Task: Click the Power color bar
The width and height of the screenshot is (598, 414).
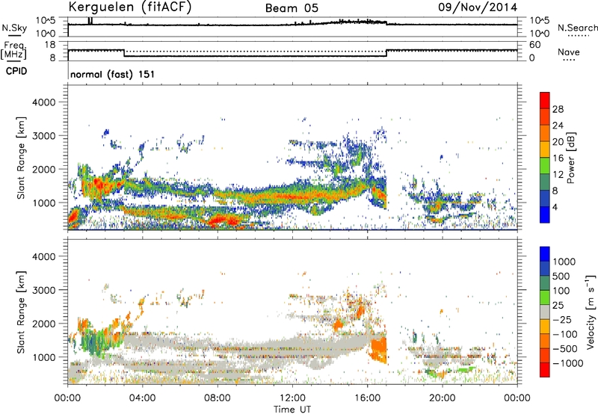Action: pyautogui.click(x=545, y=157)
